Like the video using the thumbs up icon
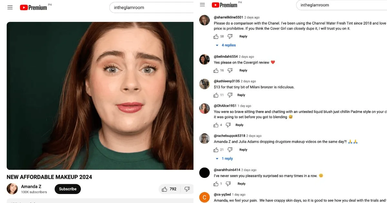The image size is (387, 203). (x=166, y=189)
